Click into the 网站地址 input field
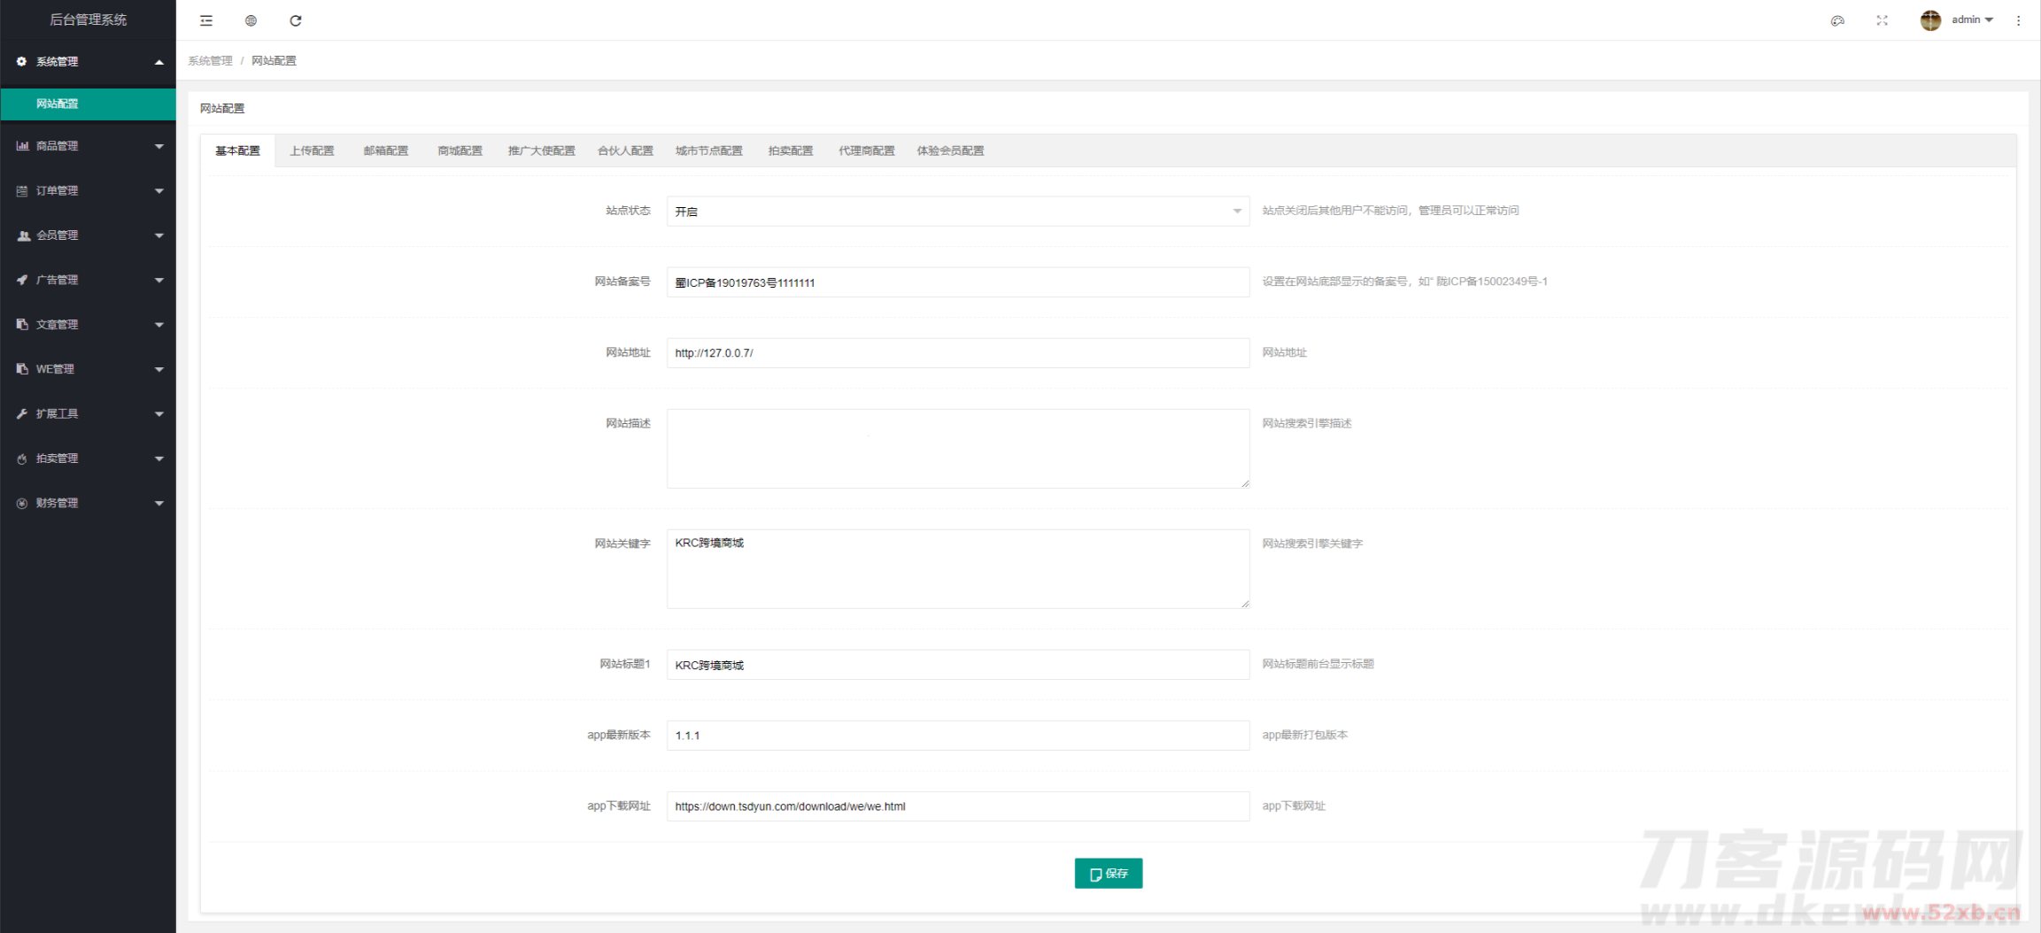The width and height of the screenshot is (2041, 933). [957, 353]
